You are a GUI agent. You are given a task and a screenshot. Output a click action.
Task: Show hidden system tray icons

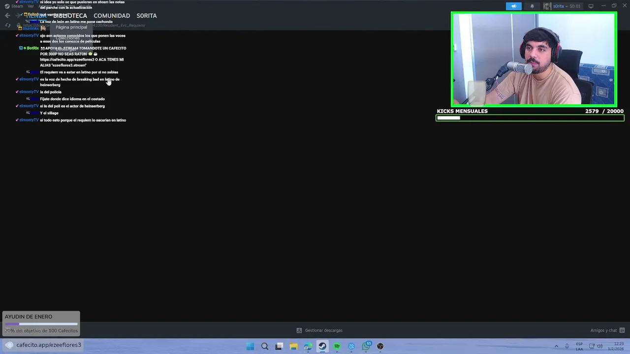pos(557,346)
